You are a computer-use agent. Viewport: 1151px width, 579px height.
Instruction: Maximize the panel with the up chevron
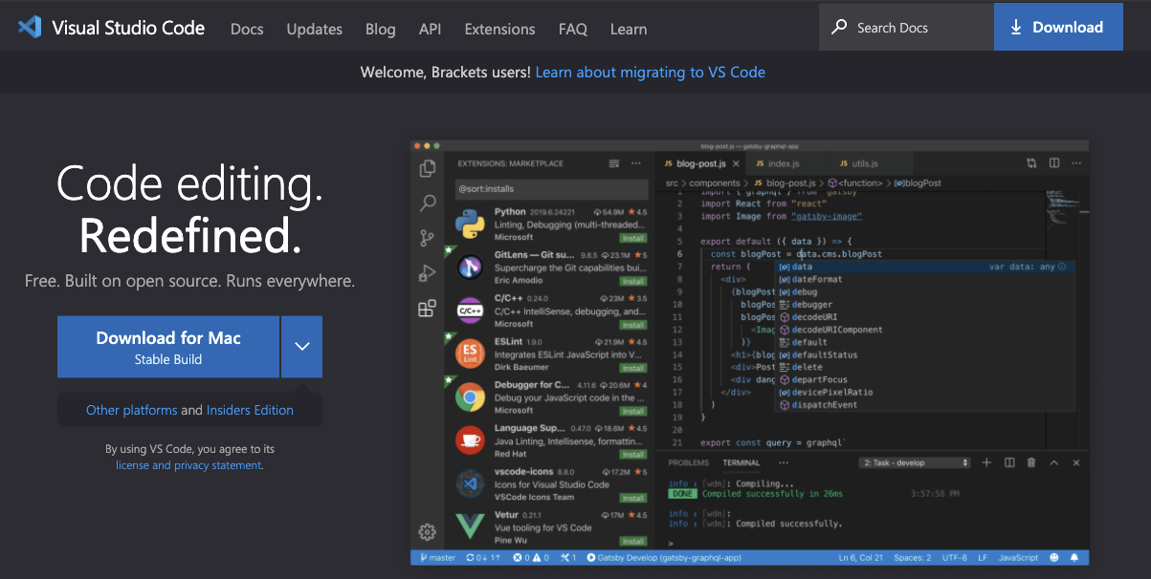[1053, 462]
